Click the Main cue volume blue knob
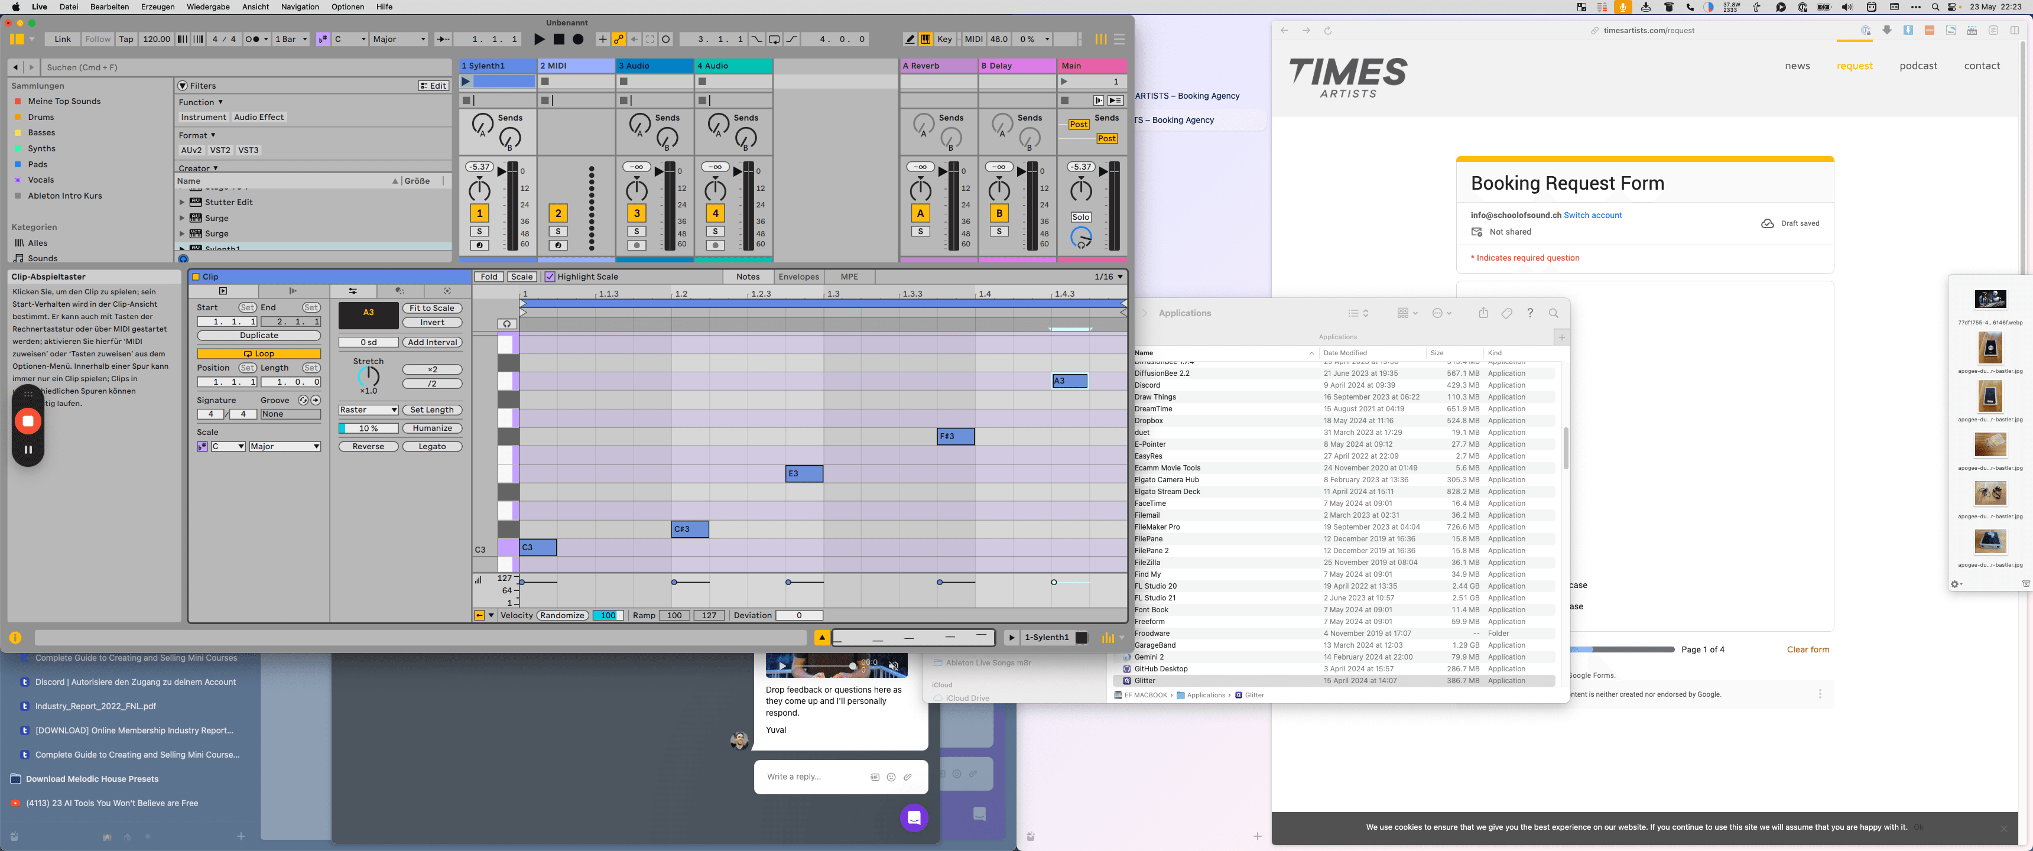This screenshot has height=851, width=2033. click(x=1080, y=237)
